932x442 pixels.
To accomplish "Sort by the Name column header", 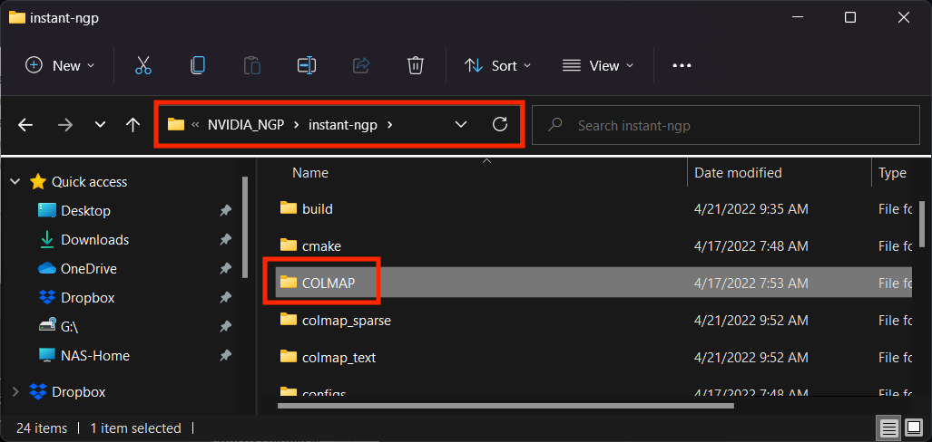I will click(309, 173).
